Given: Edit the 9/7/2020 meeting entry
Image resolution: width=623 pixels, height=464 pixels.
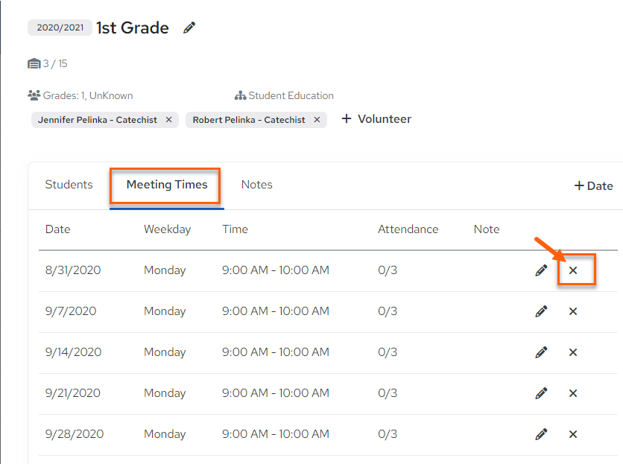Looking at the screenshot, I should pyautogui.click(x=541, y=311).
